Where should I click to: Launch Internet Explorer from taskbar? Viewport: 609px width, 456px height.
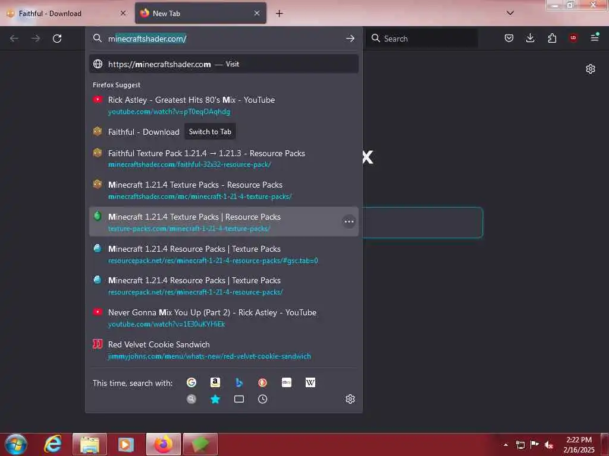click(53, 444)
